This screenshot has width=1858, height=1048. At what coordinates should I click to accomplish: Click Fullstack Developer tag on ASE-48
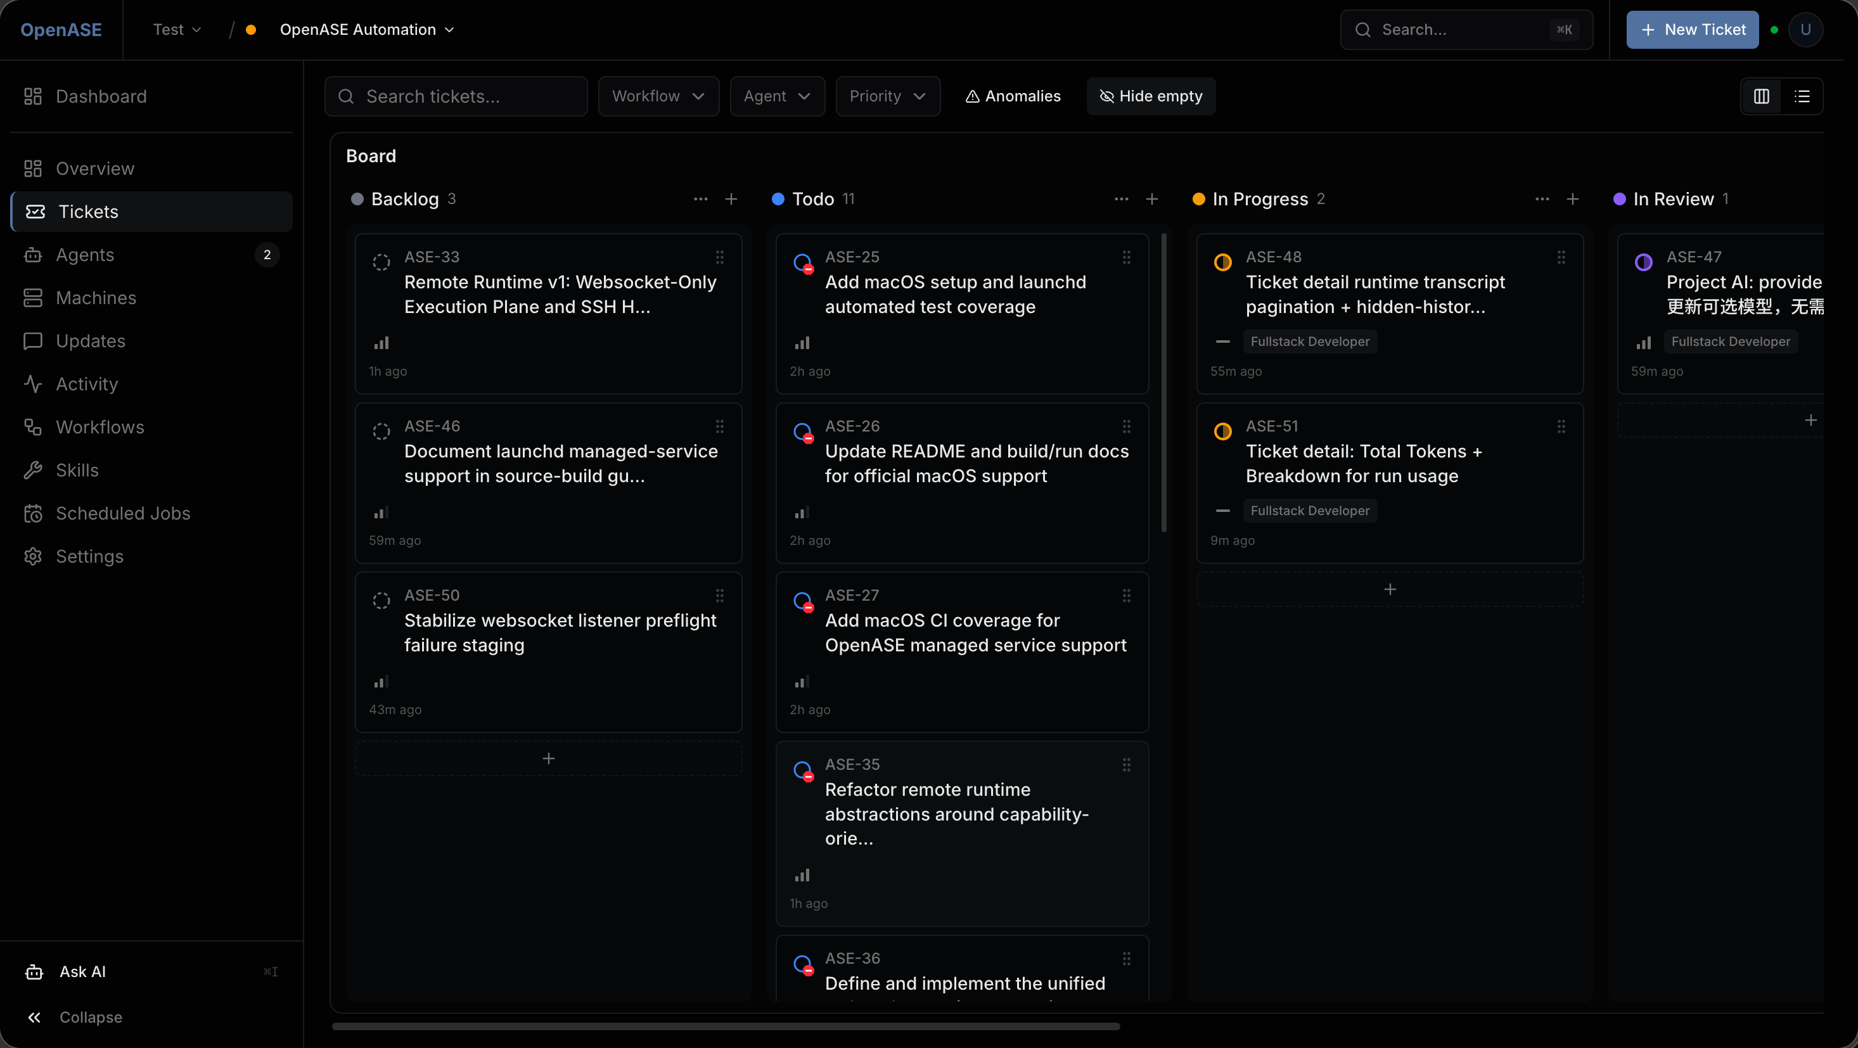coord(1310,342)
